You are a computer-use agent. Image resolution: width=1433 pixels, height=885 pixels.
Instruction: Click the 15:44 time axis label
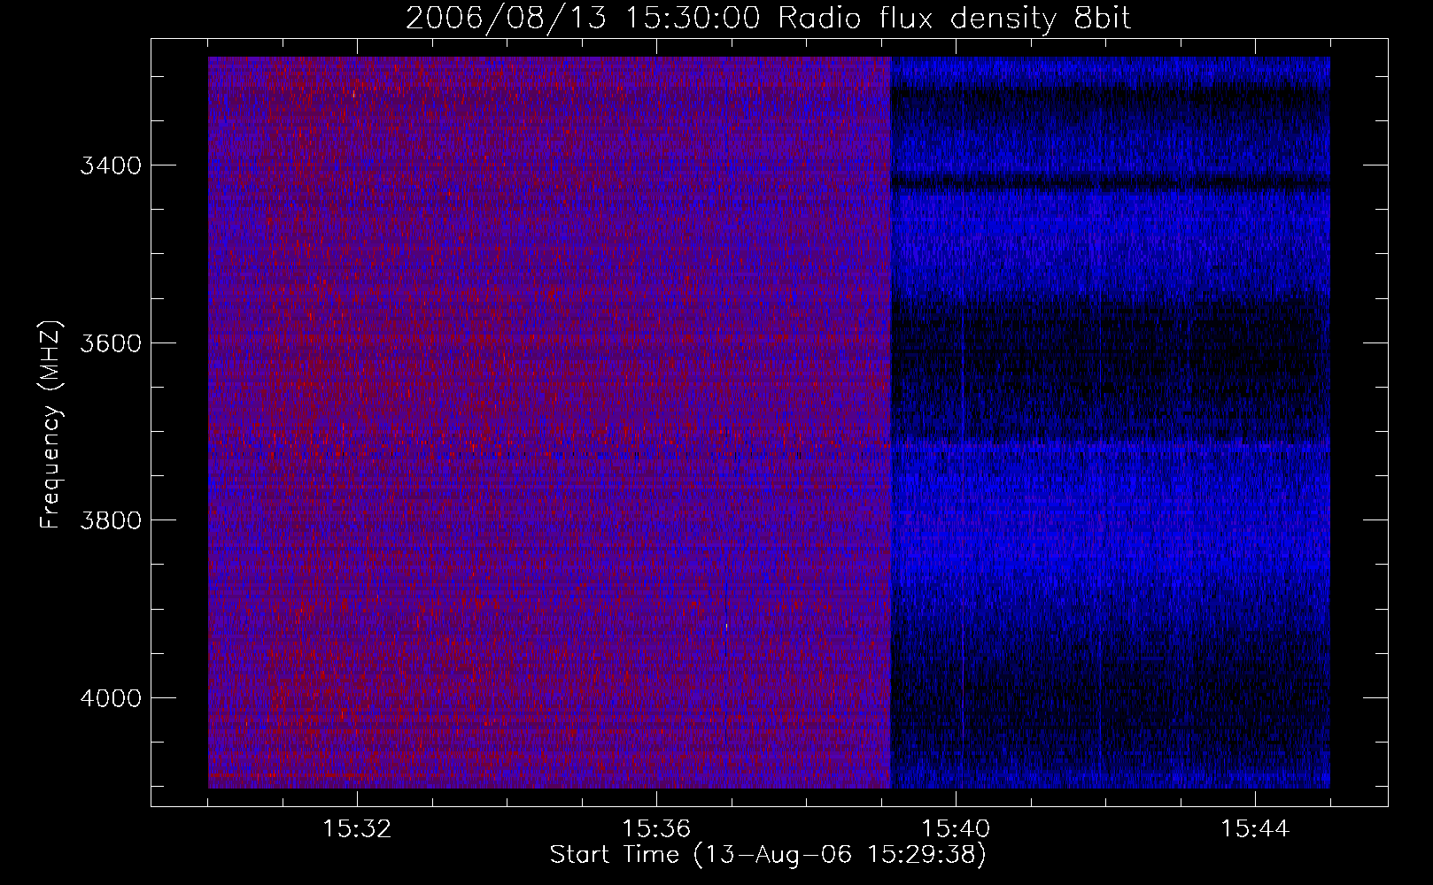[x=1255, y=828]
